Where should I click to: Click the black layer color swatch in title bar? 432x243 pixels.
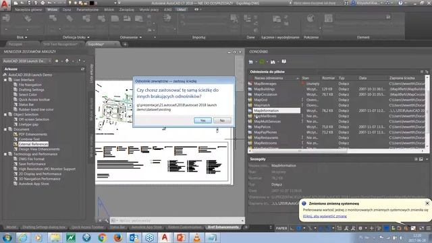coord(92,3)
